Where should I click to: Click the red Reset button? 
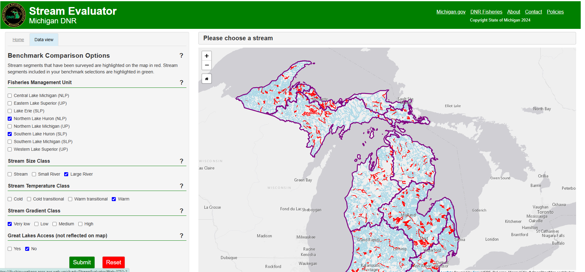[113, 262]
